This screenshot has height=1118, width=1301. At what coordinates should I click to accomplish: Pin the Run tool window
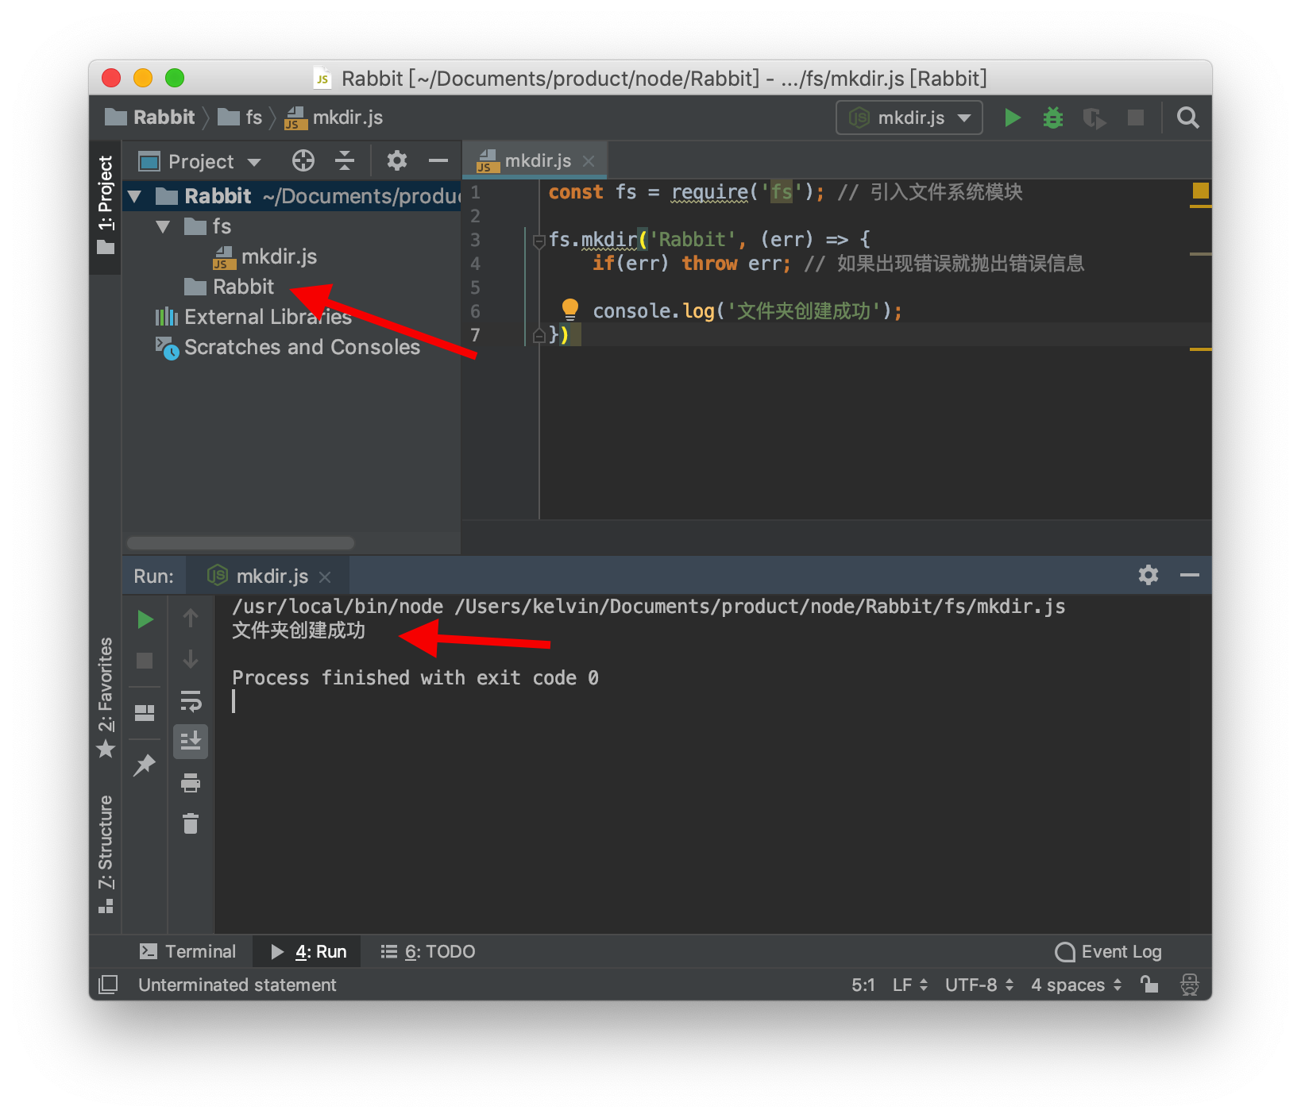145,765
